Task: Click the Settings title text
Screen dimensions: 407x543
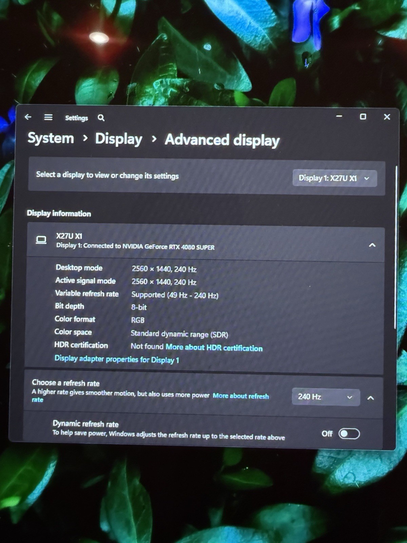Action: coord(77,118)
